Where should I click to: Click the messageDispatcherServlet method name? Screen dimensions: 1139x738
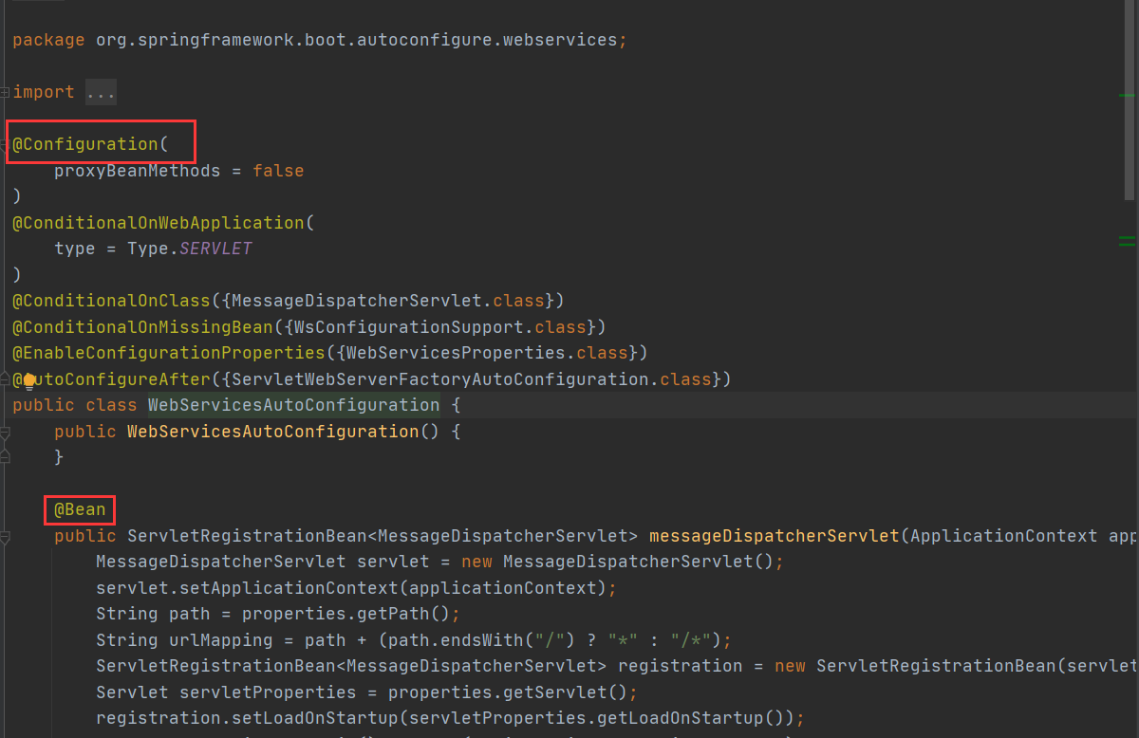(774, 536)
